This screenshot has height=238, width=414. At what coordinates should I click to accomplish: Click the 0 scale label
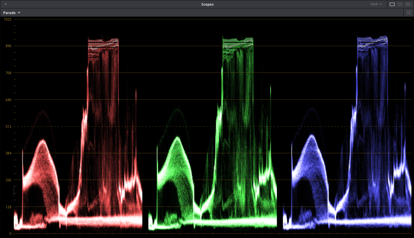pos(10,234)
